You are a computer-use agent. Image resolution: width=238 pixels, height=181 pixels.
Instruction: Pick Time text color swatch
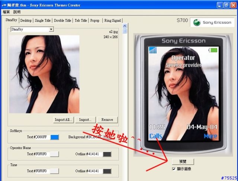(x=54, y=171)
